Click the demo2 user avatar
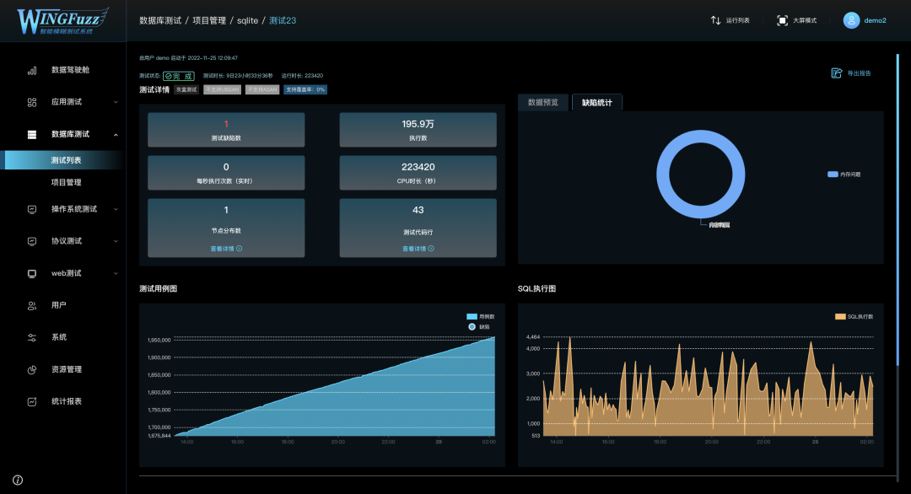 pos(851,20)
